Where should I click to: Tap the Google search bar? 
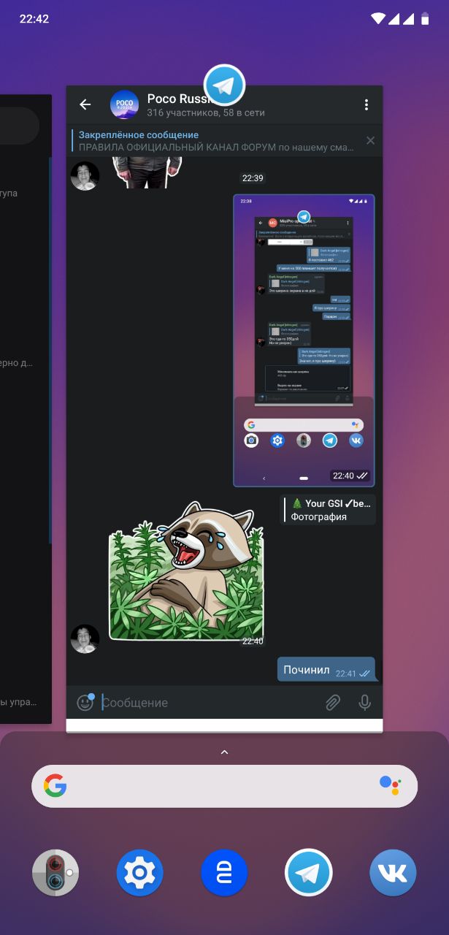(224, 786)
